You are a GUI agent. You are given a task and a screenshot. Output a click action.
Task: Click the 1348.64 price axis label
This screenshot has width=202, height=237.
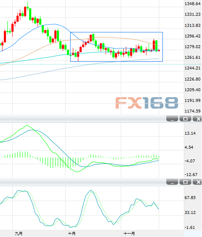193,4
